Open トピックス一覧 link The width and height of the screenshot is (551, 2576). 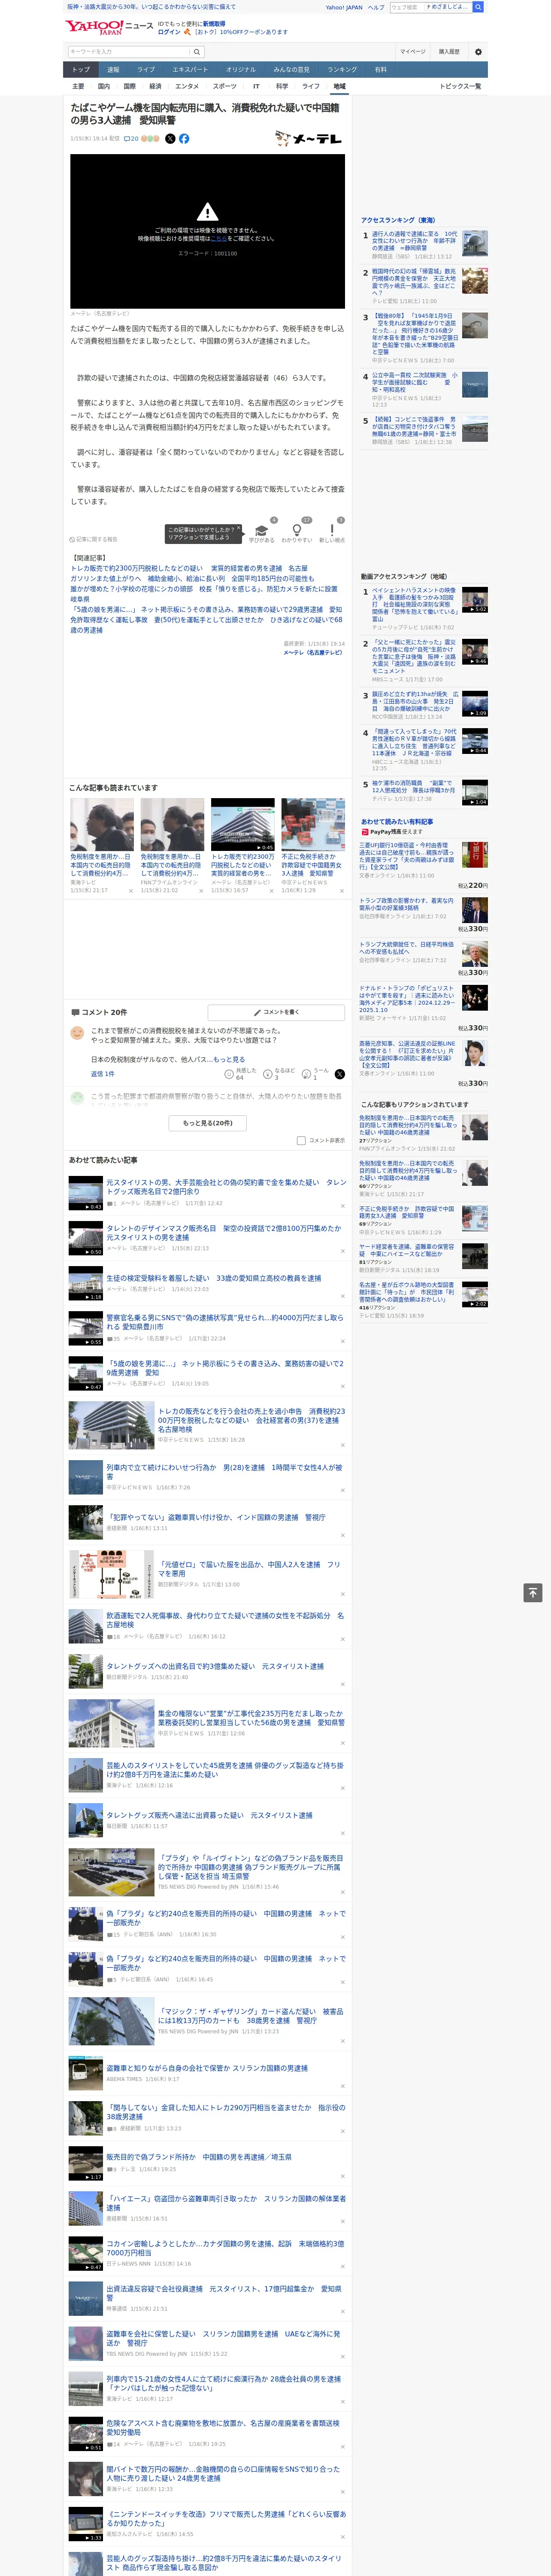460,86
